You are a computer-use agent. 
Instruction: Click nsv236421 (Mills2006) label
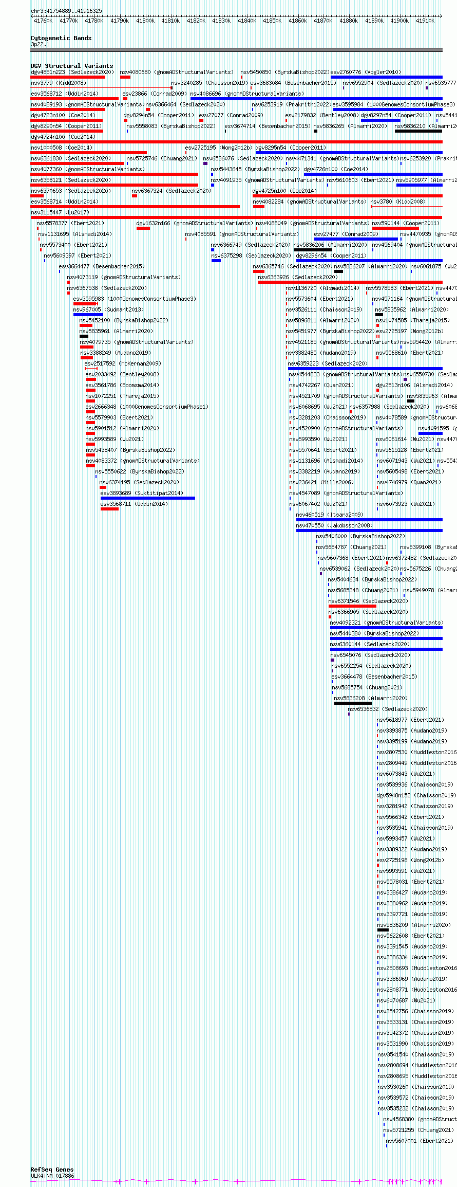pyautogui.click(x=321, y=482)
